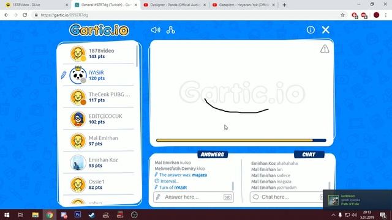Reload the gartic.io page
The height and width of the screenshot is (220, 392).
24,15
